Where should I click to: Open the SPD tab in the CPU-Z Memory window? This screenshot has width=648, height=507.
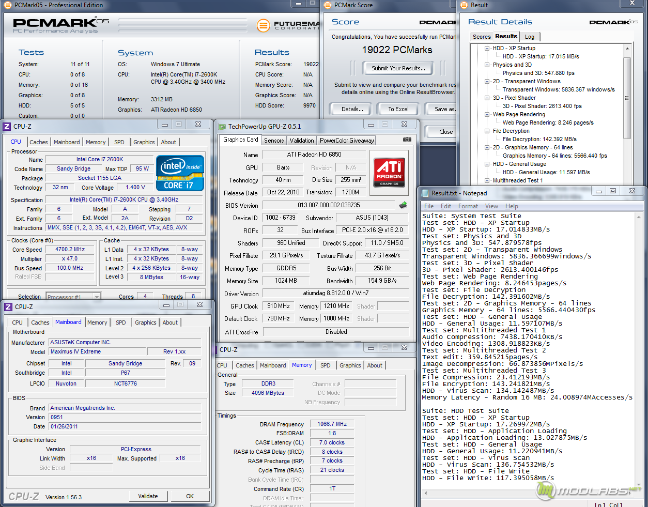[x=326, y=365]
